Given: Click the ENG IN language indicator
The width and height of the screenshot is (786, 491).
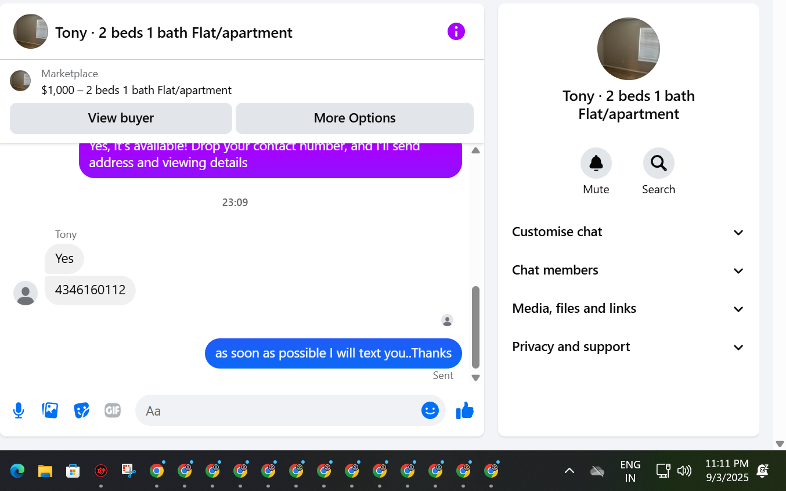Looking at the screenshot, I should [x=630, y=471].
